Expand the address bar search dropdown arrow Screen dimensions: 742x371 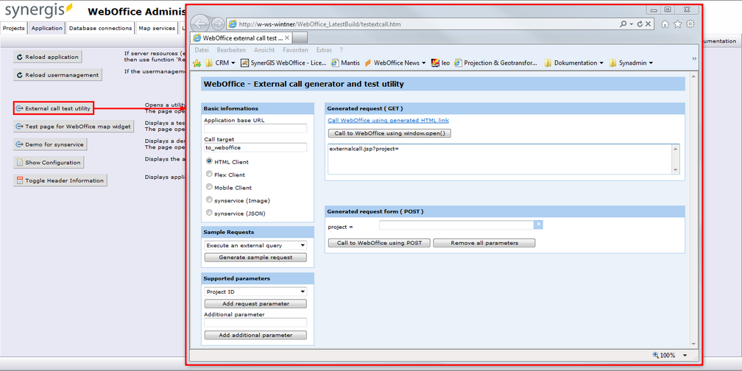(632, 24)
